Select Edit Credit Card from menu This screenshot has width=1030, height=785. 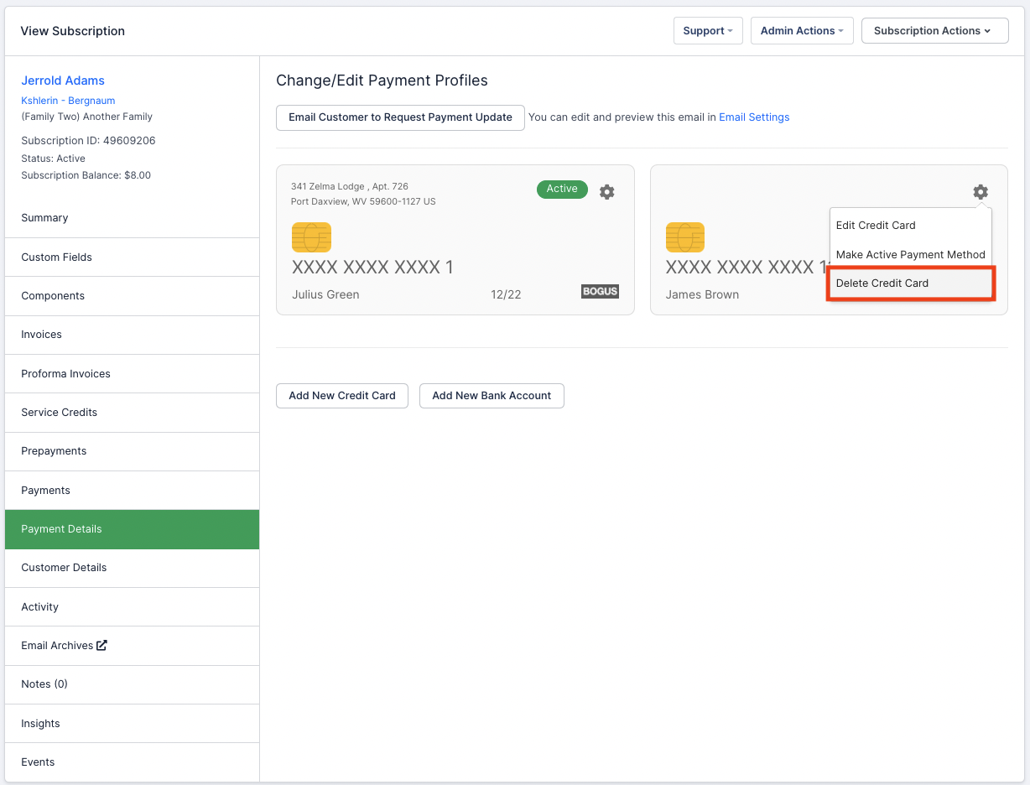coord(876,226)
